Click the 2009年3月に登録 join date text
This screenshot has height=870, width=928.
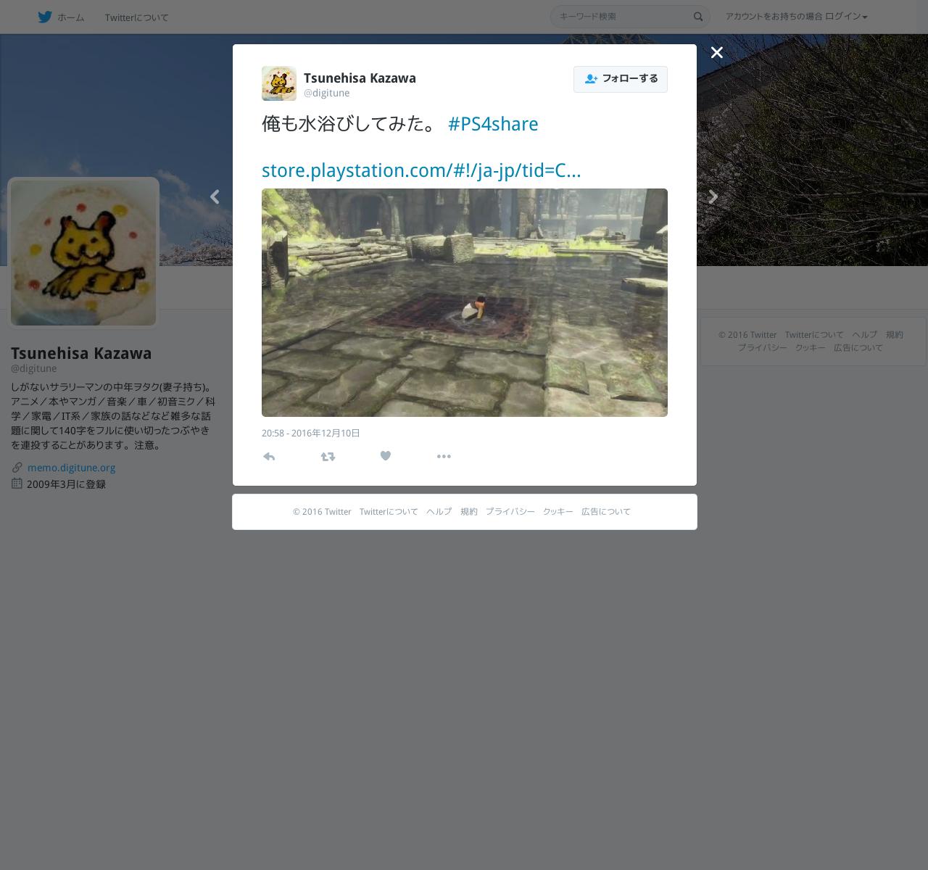[x=66, y=484]
